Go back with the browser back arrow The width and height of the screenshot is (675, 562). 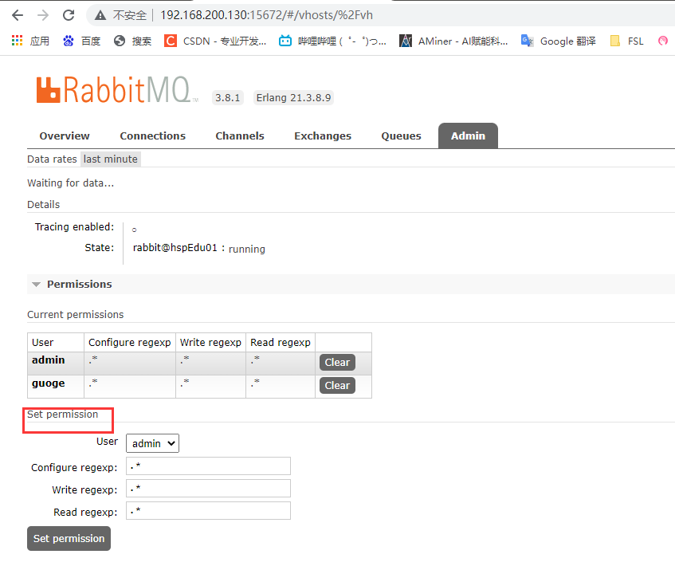point(18,15)
